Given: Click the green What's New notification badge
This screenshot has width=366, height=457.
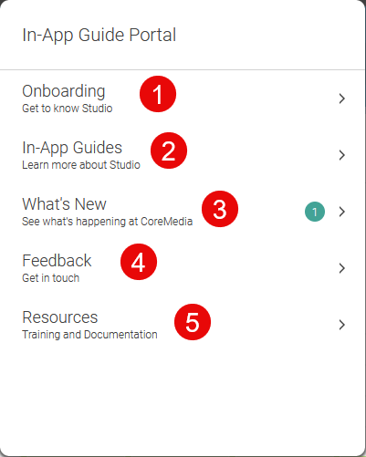Looking at the screenshot, I should click(x=315, y=212).
